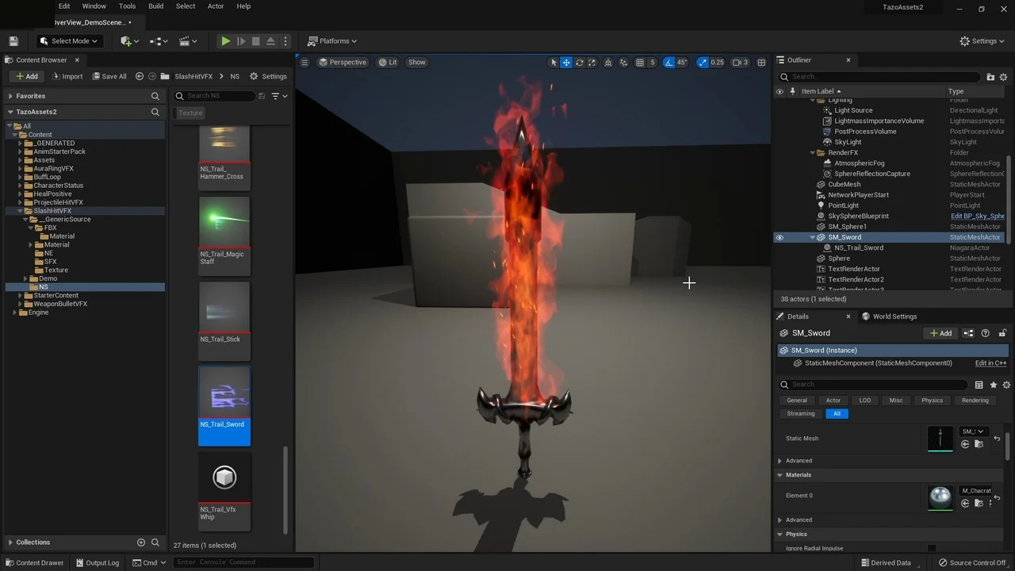Select the Rotate tool in viewport toolbar
Screen dimensions: 1015x571
[580, 62]
